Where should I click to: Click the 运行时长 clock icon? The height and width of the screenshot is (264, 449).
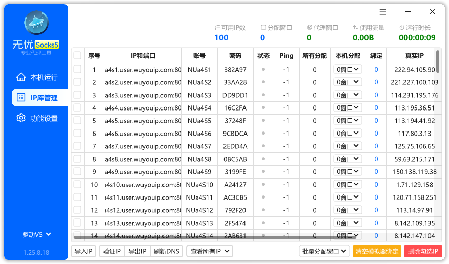click(402, 28)
